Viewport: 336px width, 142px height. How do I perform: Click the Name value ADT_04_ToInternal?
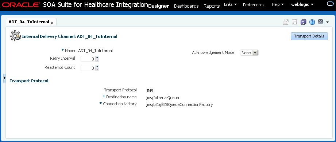click(x=95, y=51)
